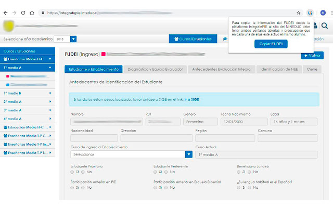Viewport: 333px width, 208px height.
Task: Expand the 1º medio B course
Action: click(28, 93)
